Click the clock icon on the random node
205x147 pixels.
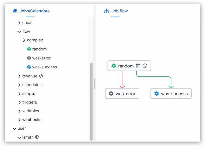[x=145, y=66]
